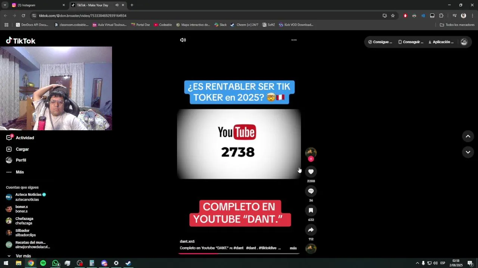This screenshot has height=268, width=478.
Task: Open File Explorer from taskbar
Action: (18, 263)
